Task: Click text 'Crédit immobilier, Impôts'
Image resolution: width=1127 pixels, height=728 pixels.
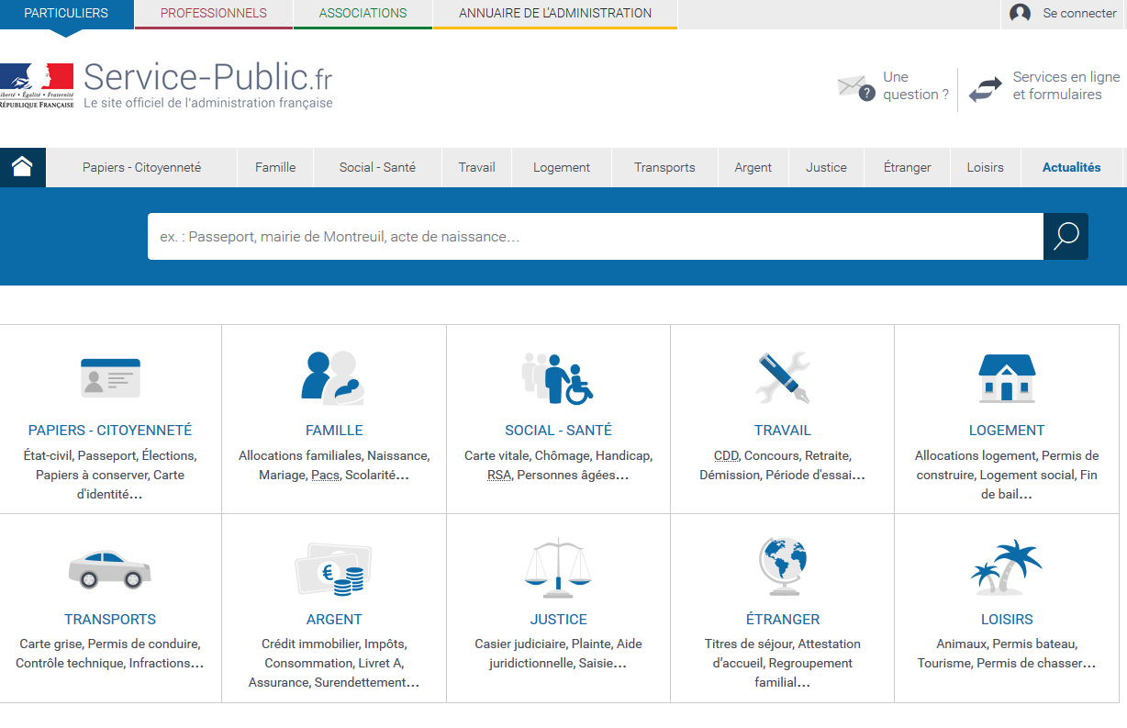Action: 334,663
